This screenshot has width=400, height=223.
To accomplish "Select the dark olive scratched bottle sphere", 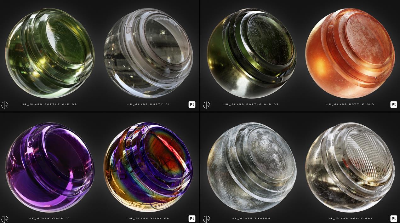I will tap(252, 53).
